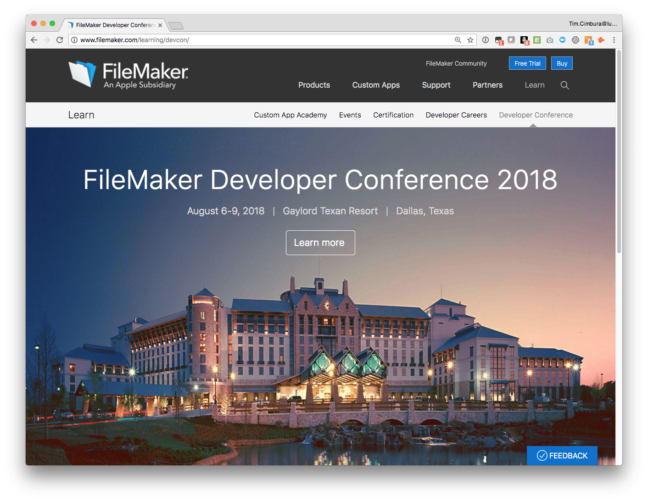Open the Custom Apps menu
Viewport: 648px width, 502px height.
376,85
